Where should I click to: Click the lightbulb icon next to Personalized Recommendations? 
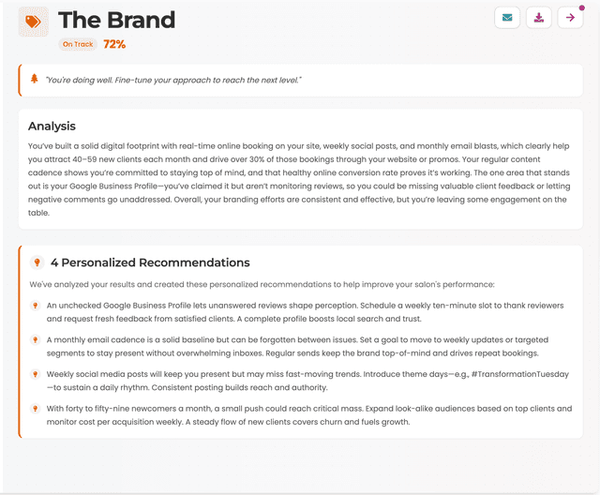37,262
